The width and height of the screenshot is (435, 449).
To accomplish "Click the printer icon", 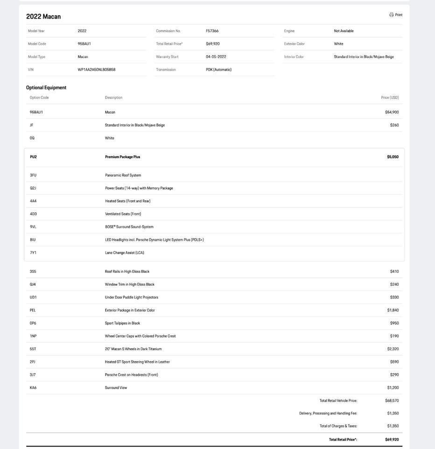I will (x=392, y=15).
